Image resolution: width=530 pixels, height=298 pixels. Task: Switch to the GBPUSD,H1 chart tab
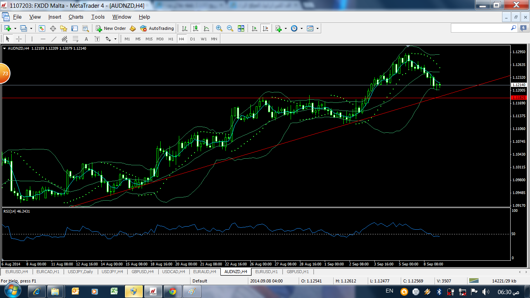pyautogui.click(x=298, y=272)
